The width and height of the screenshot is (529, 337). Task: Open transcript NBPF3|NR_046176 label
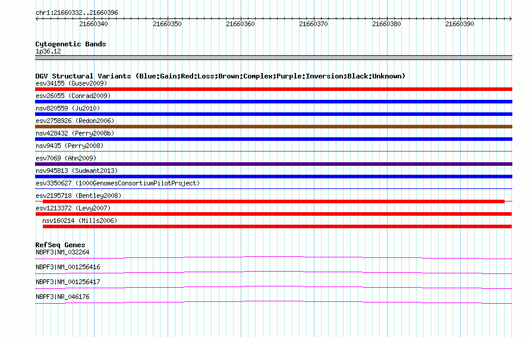click(x=62, y=297)
